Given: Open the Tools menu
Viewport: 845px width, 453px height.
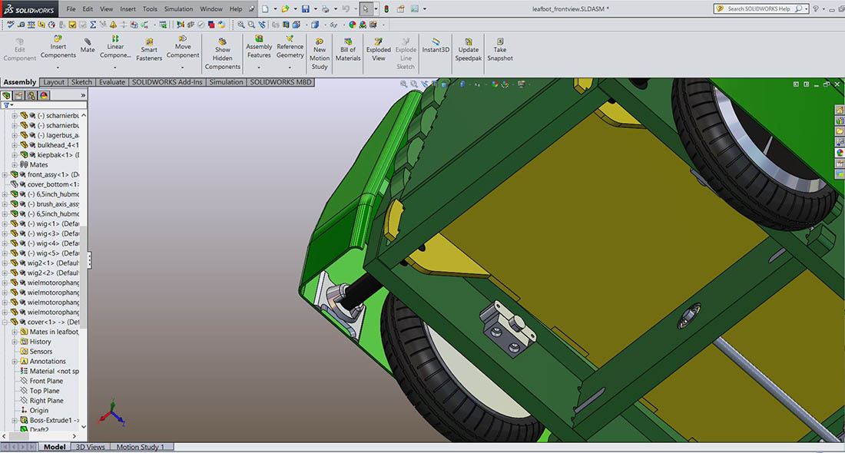Looking at the screenshot, I should 150,9.
